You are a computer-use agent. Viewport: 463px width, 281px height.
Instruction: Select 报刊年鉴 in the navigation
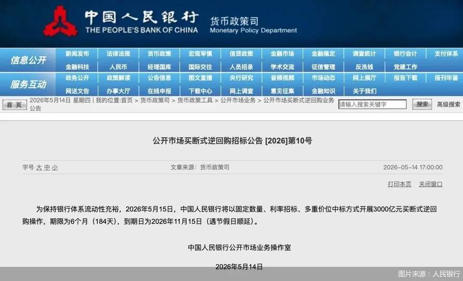(446, 78)
